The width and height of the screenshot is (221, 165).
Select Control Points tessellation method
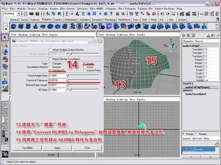84,71
